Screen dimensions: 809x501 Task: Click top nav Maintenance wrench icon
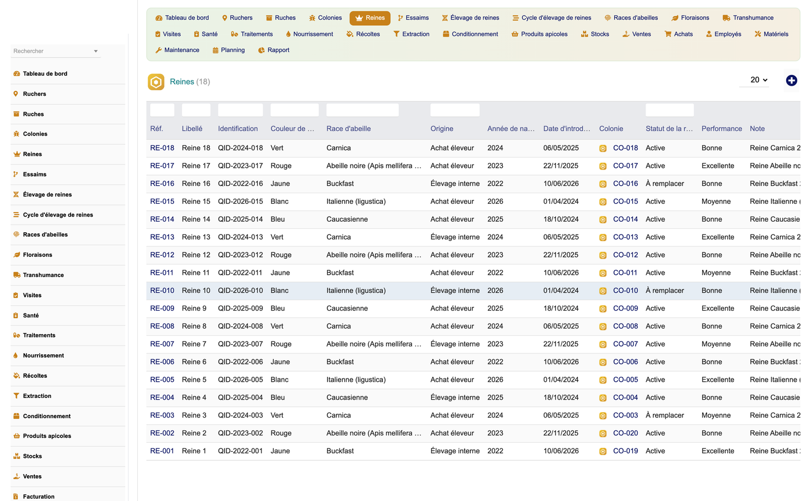pyautogui.click(x=158, y=50)
